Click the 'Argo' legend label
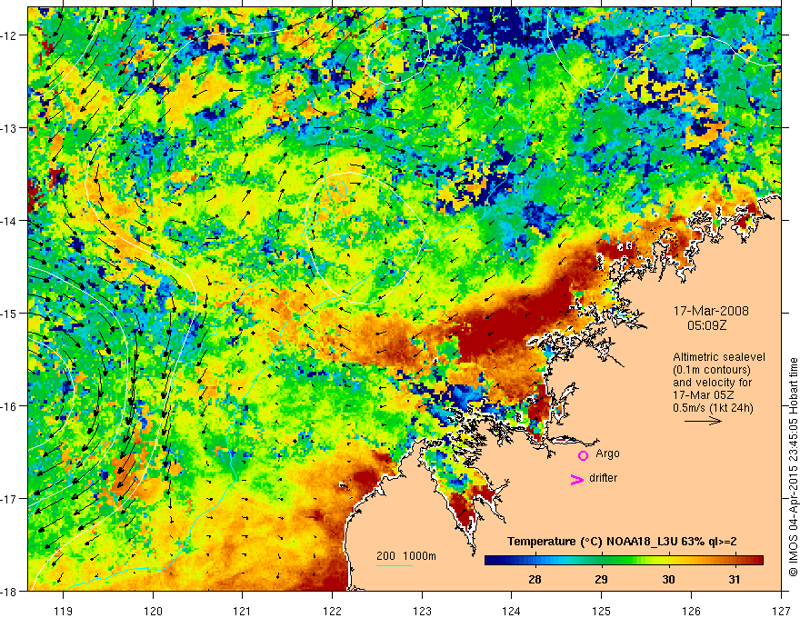This screenshot has width=800, height=618. (607, 454)
